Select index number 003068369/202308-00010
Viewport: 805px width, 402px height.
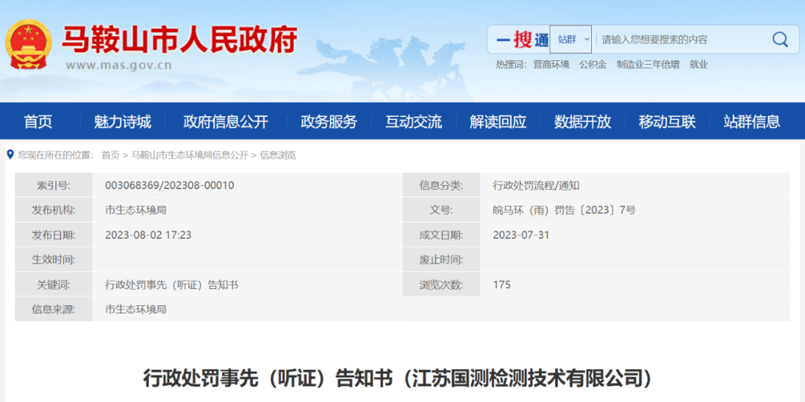point(169,185)
